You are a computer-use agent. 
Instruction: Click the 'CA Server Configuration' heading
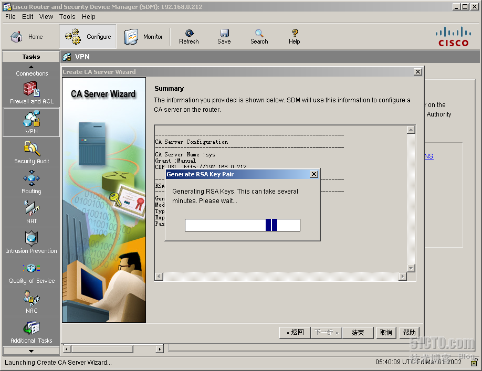192,142
